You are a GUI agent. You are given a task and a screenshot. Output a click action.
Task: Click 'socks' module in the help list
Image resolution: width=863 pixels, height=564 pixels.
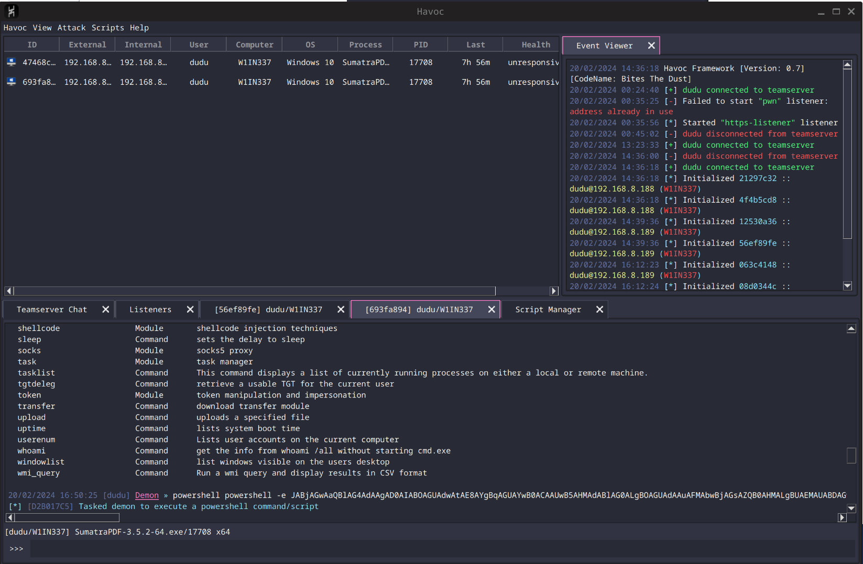pyautogui.click(x=29, y=351)
